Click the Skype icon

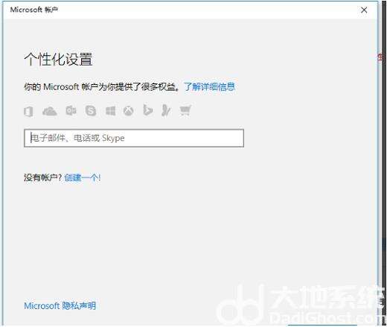coord(91,110)
